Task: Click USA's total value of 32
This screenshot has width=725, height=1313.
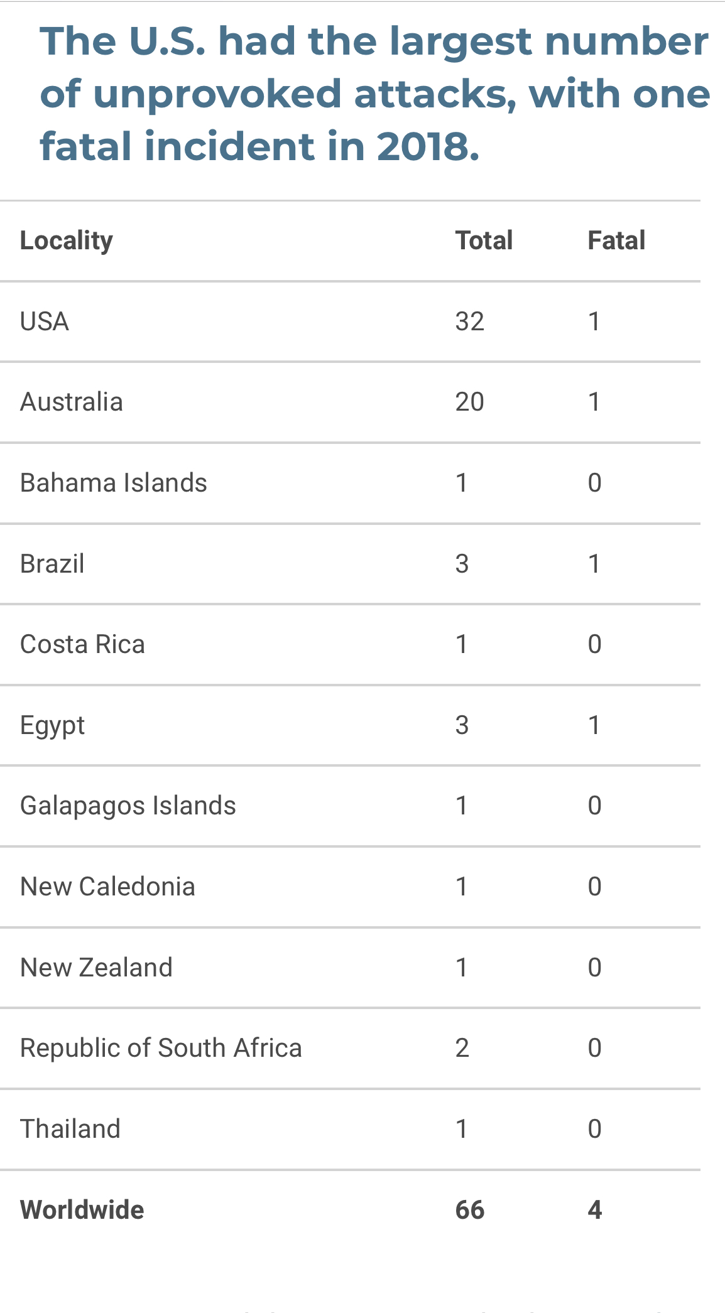Action: [469, 321]
